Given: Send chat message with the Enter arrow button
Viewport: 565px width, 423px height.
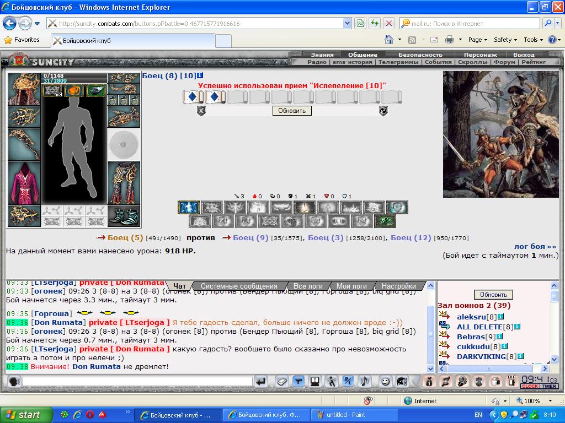Looking at the screenshot, I should point(260,381).
